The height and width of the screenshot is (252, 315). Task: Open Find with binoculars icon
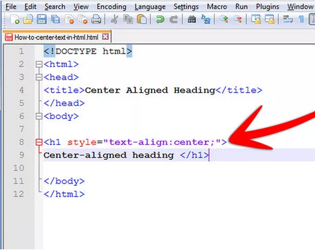191,20
